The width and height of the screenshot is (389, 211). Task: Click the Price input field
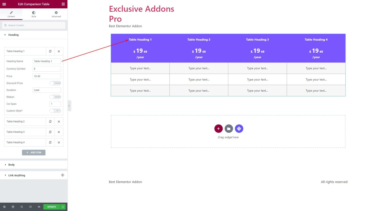click(x=47, y=76)
